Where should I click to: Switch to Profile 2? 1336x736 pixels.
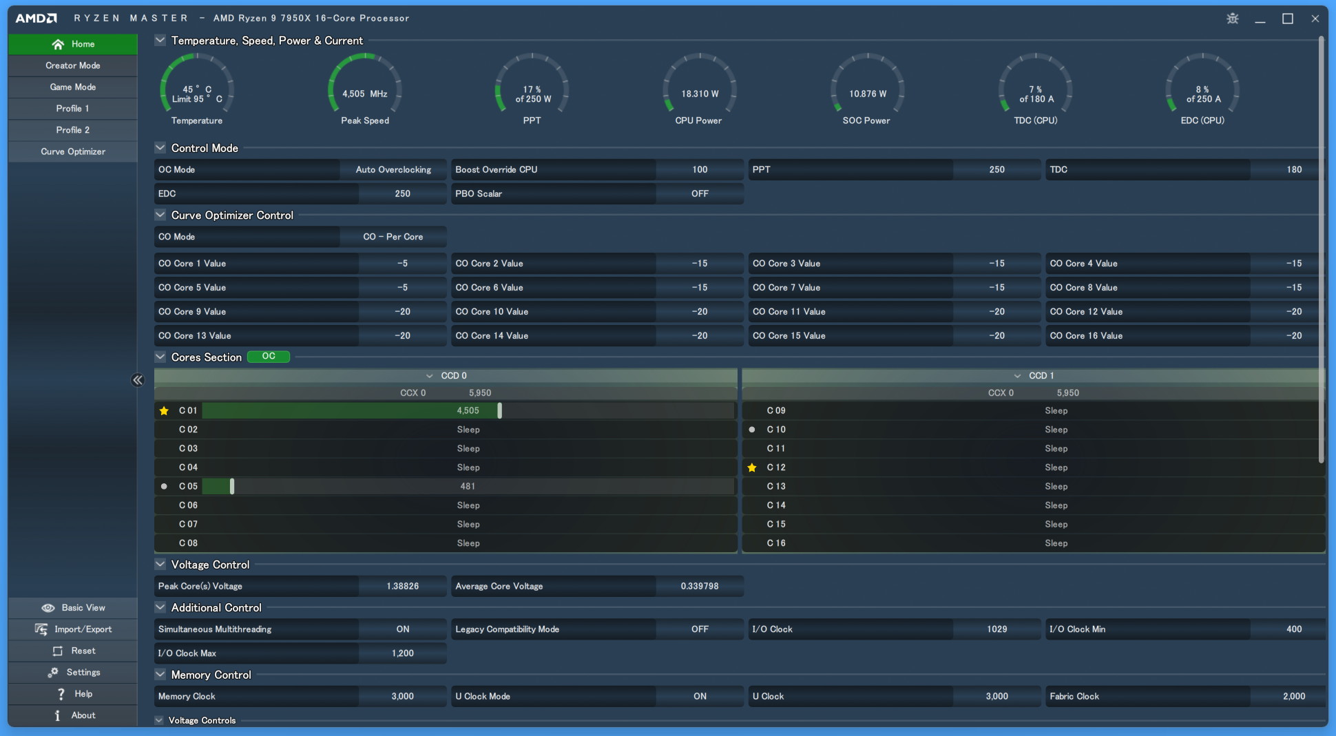[73, 130]
